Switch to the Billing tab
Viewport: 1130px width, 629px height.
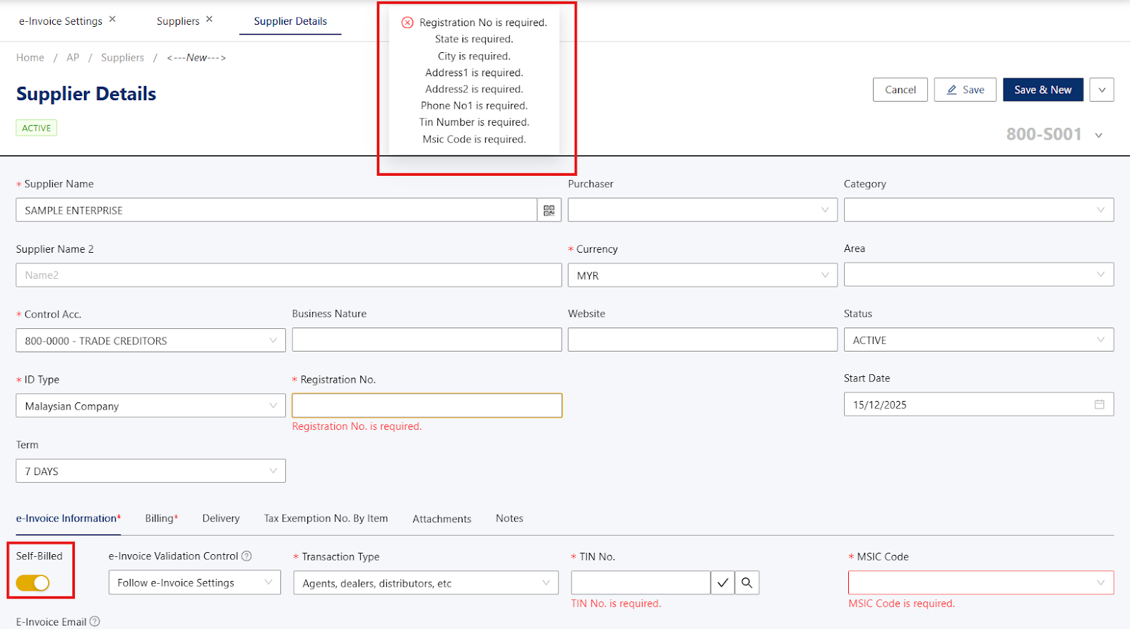coord(161,518)
